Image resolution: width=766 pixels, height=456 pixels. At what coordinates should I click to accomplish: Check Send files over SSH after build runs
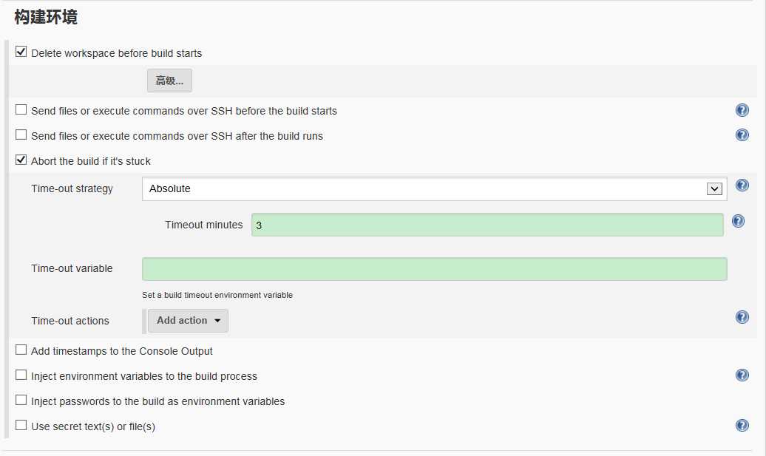(x=21, y=135)
